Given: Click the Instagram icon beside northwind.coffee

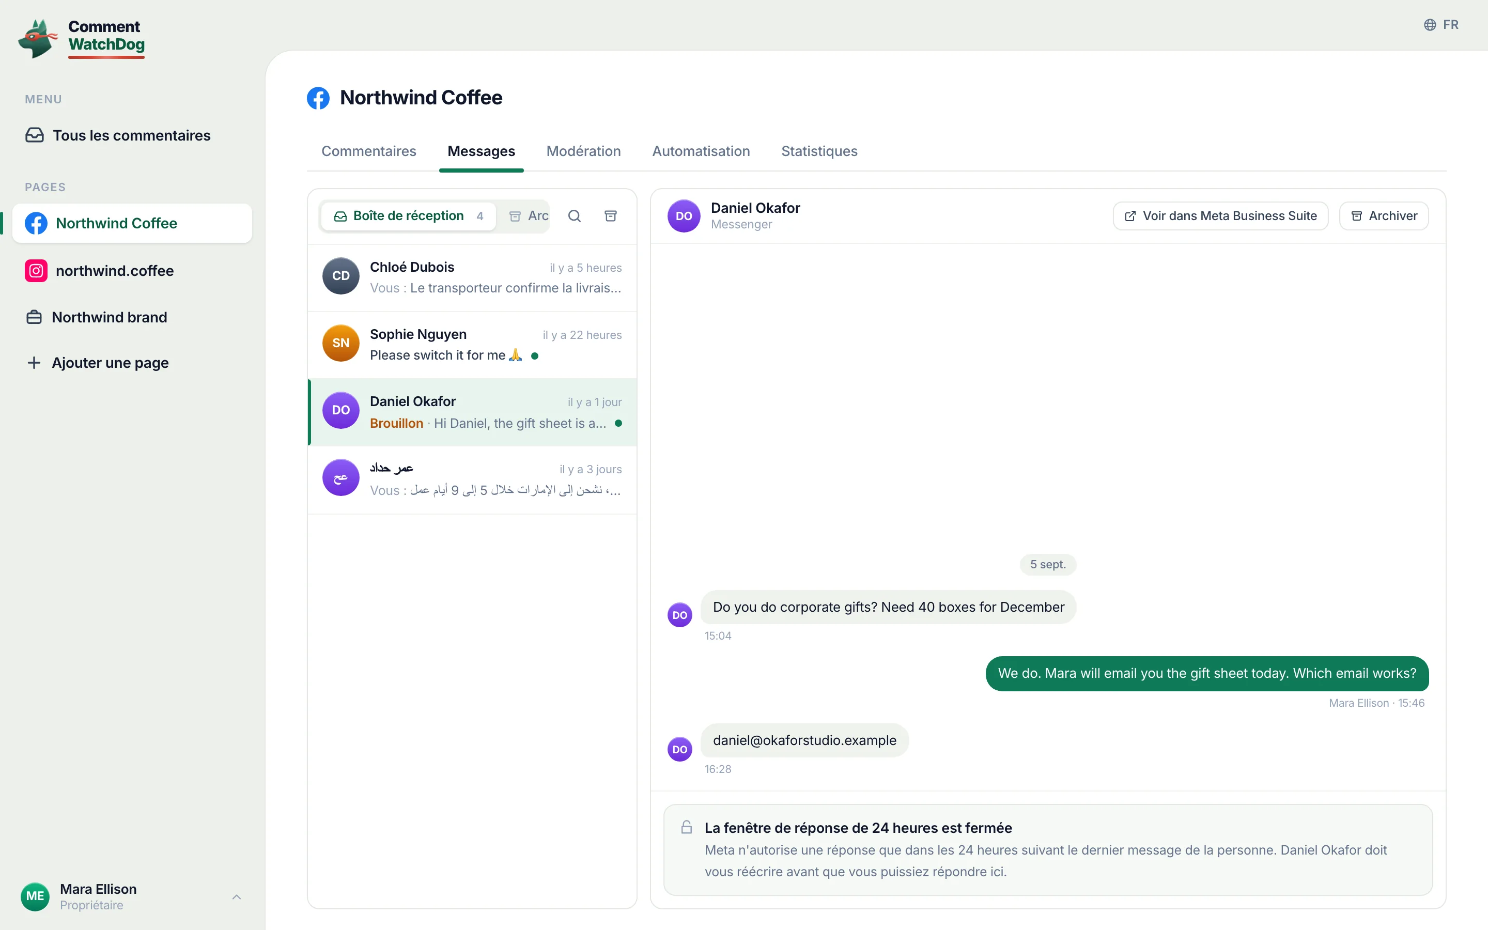Looking at the screenshot, I should pyautogui.click(x=36, y=271).
